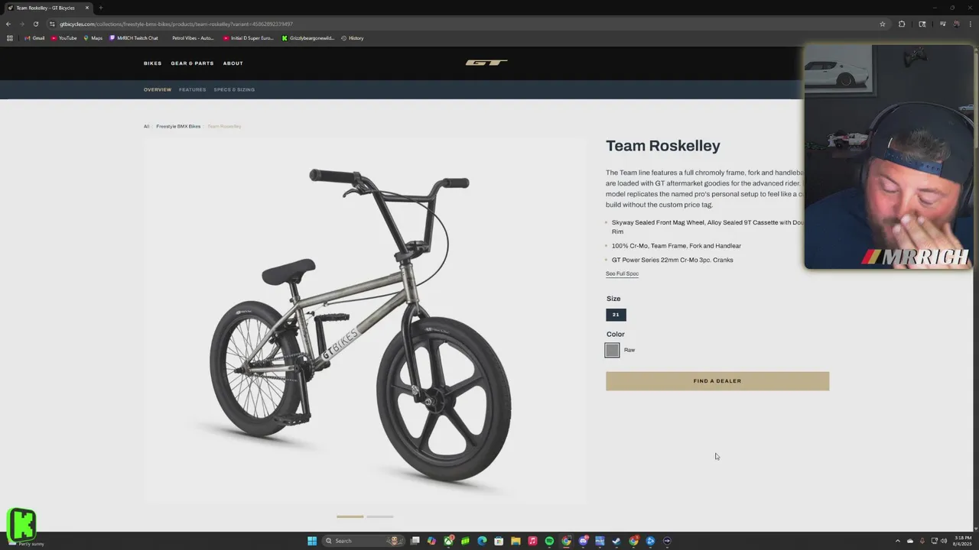Viewport: 979px width, 550px height.
Task: Bookmark this page with the star icon
Action: point(882,24)
